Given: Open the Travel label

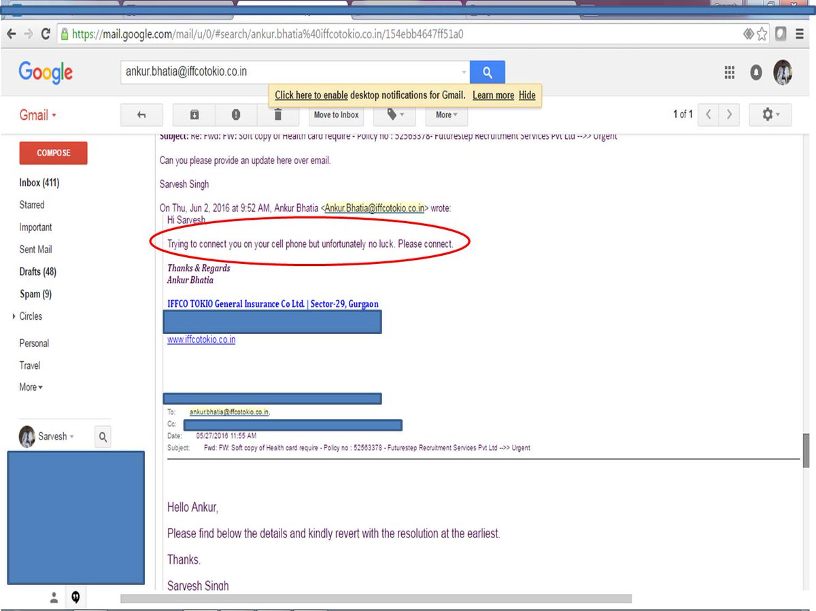Looking at the screenshot, I should coord(29,365).
